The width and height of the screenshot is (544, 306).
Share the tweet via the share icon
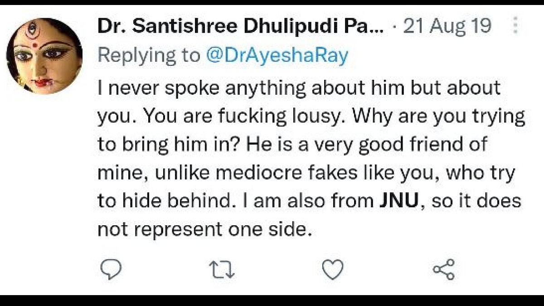[443, 270]
